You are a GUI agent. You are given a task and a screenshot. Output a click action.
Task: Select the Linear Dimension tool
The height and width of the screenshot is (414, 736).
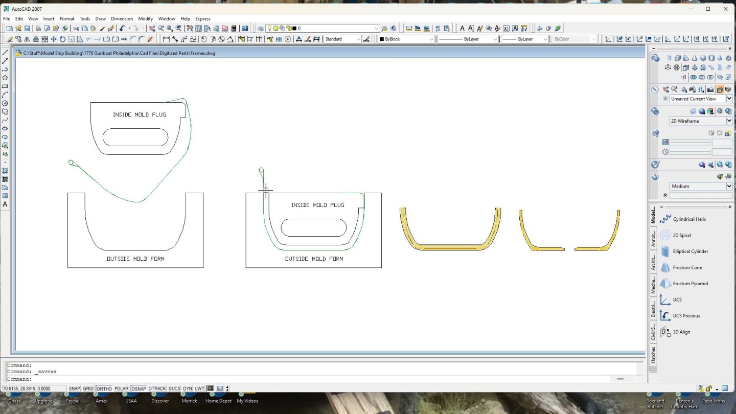(166, 39)
